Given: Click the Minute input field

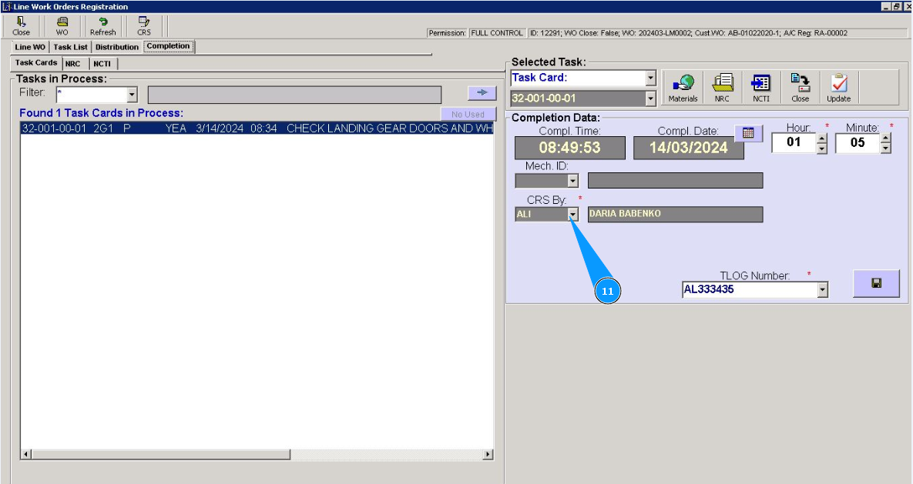Looking at the screenshot, I should point(858,143).
